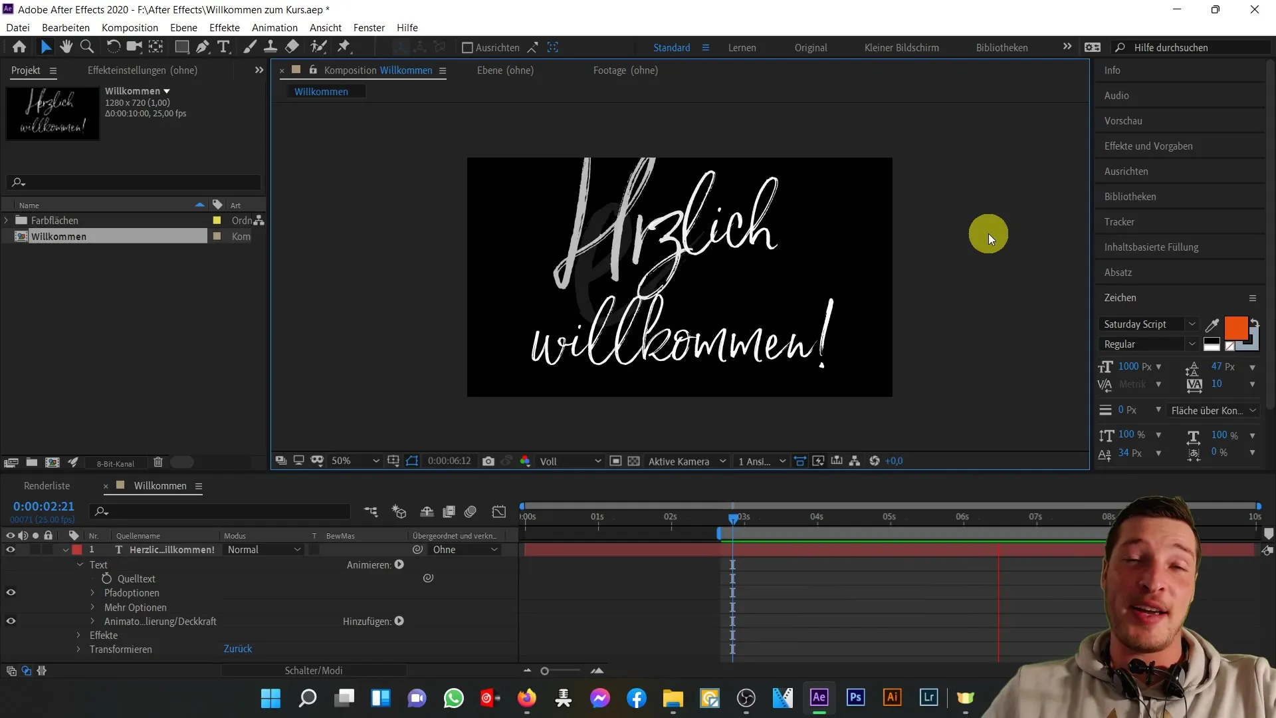Click the Graph Editor toggle icon
The width and height of the screenshot is (1276, 718).
(500, 511)
